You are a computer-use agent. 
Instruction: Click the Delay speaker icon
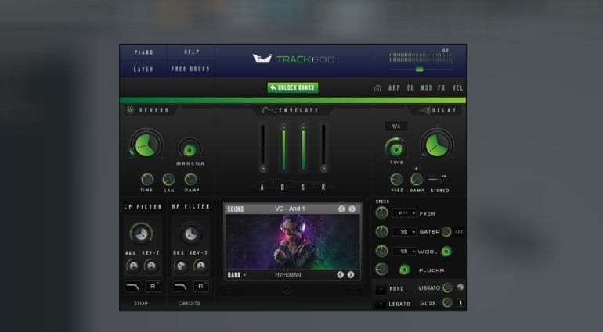coord(425,110)
